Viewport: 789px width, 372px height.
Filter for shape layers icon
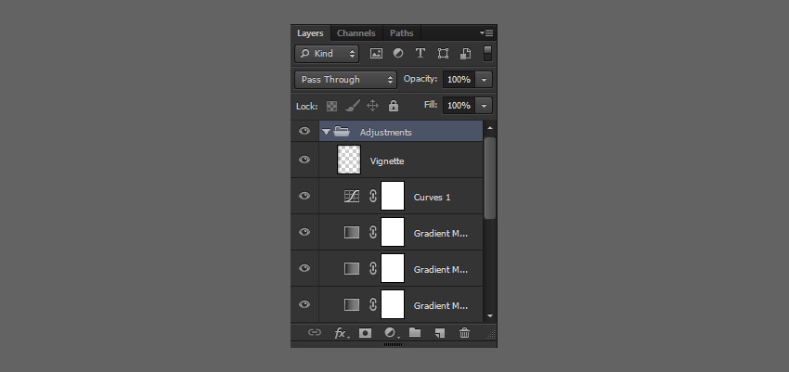pos(443,53)
